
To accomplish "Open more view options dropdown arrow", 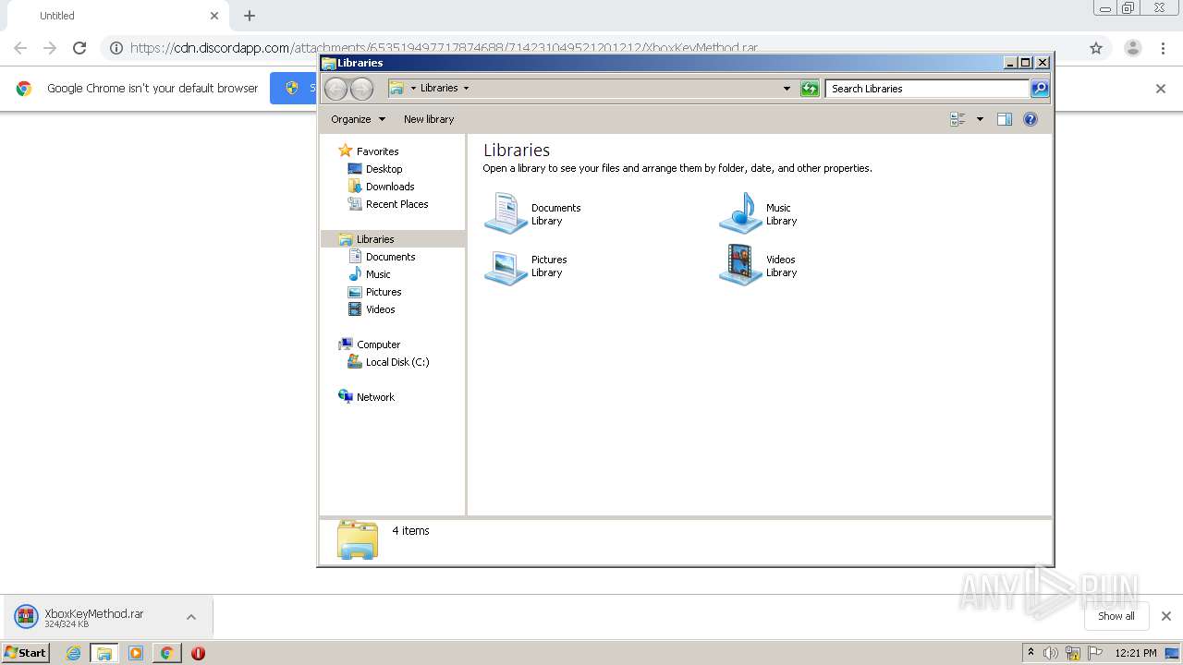I will click(980, 119).
